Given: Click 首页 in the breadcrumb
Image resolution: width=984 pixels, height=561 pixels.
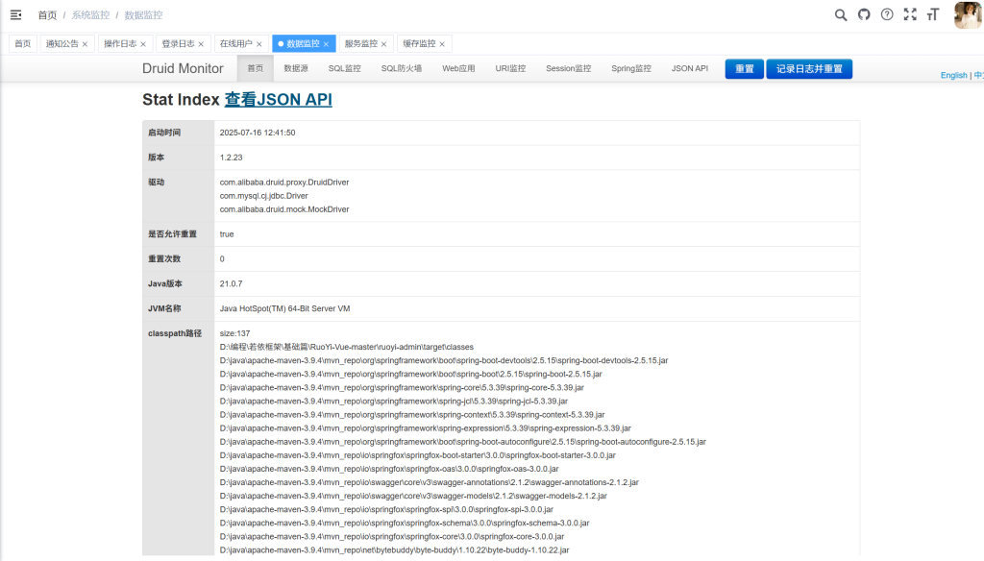Looking at the screenshot, I should point(47,15).
